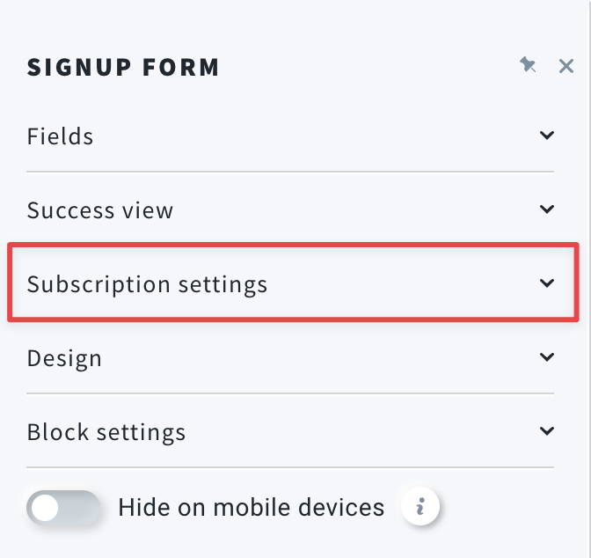
Task: Click the Block settings chevron arrow
Action: coord(546,431)
